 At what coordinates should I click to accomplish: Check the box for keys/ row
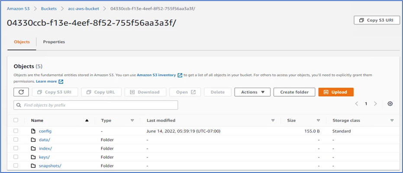[16, 157]
